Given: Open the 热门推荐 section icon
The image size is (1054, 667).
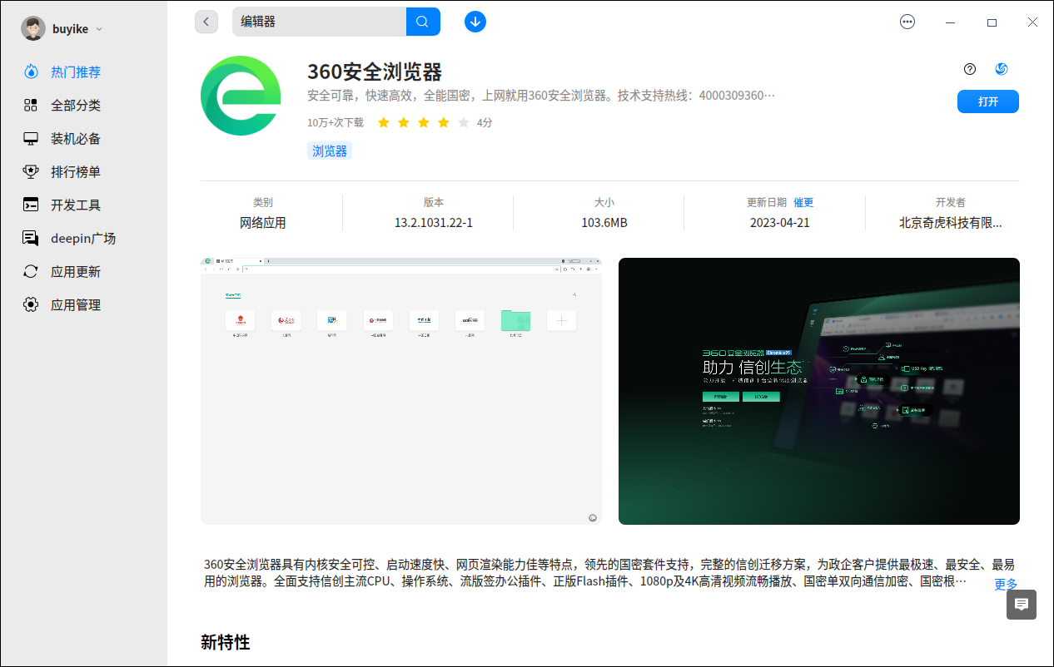Looking at the screenshot, I should coord(31,72).
